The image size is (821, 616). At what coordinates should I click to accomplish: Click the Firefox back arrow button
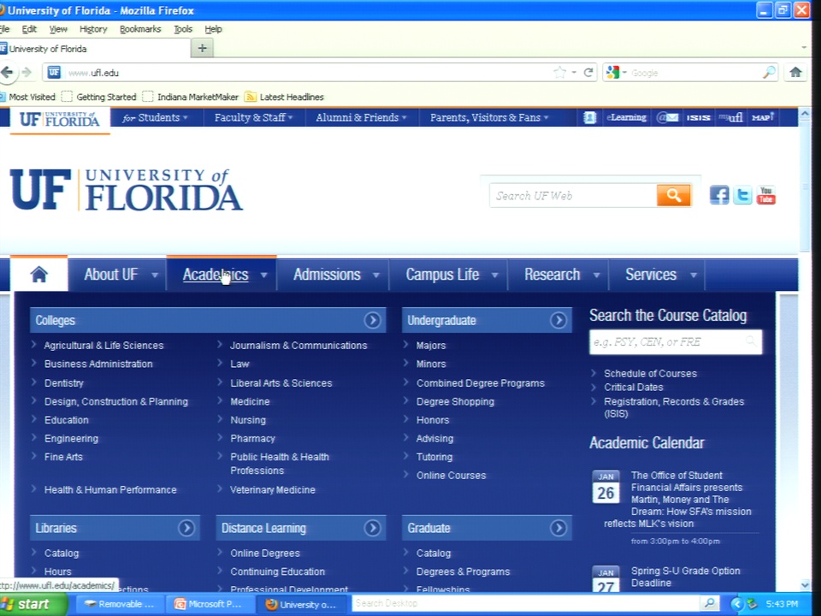coord(7,72)
